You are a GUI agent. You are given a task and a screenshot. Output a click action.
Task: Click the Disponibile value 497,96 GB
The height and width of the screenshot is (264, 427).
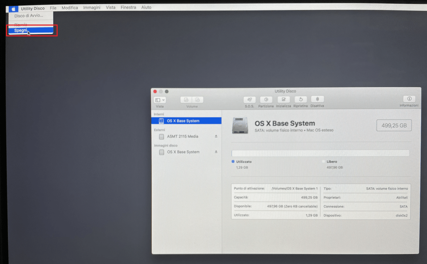coord(292,207)
